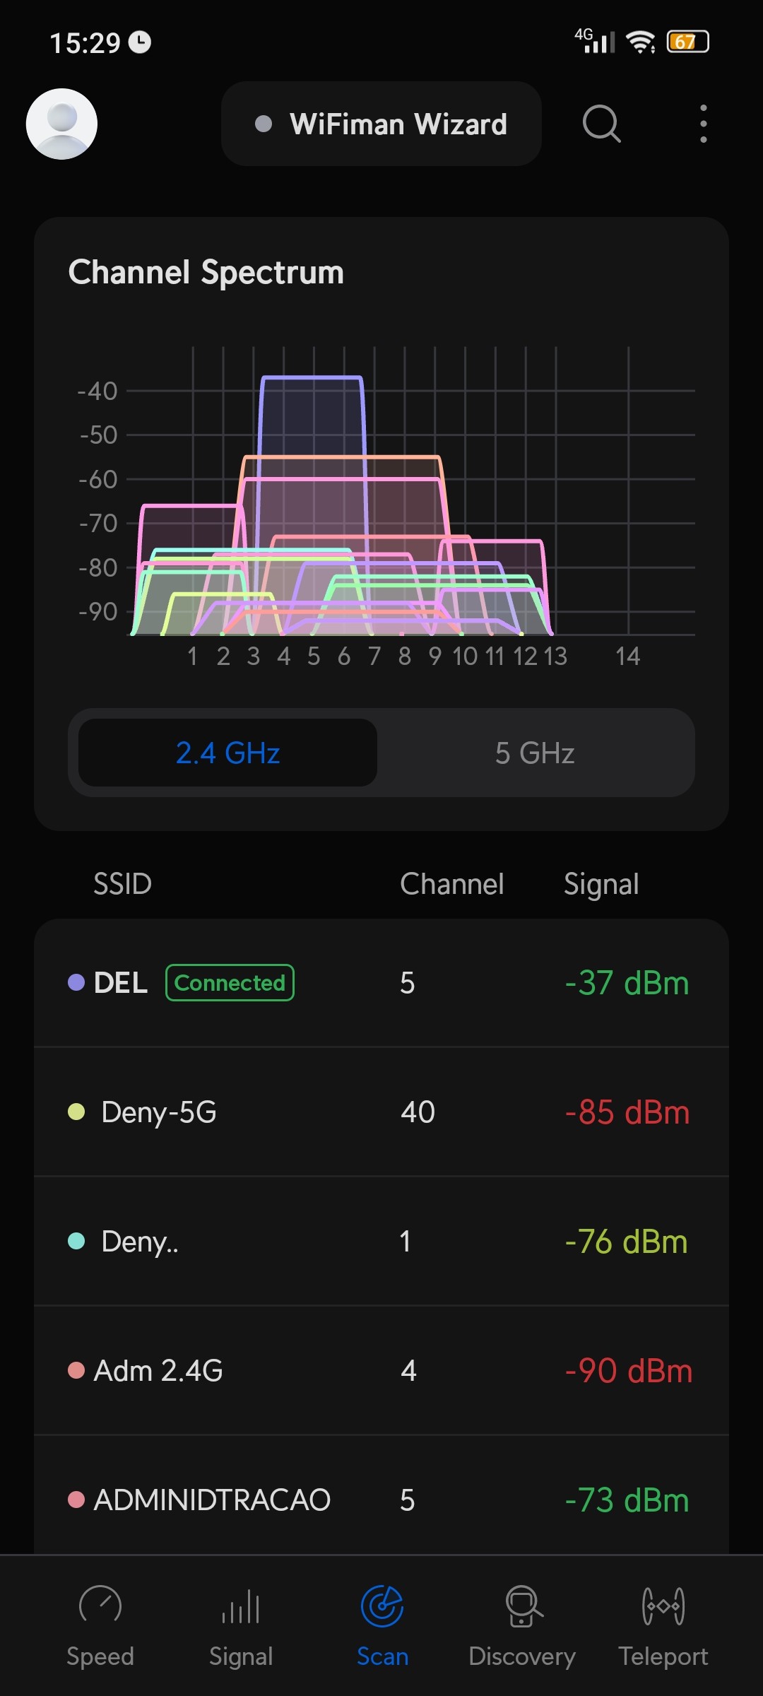Viewport: 763px width, 1696px height.
Task: Open the WiFiman Wizard selector
Action: tap(381, 124)
